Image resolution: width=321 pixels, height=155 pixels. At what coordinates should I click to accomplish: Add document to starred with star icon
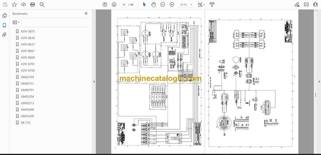[x=14, y=5]
